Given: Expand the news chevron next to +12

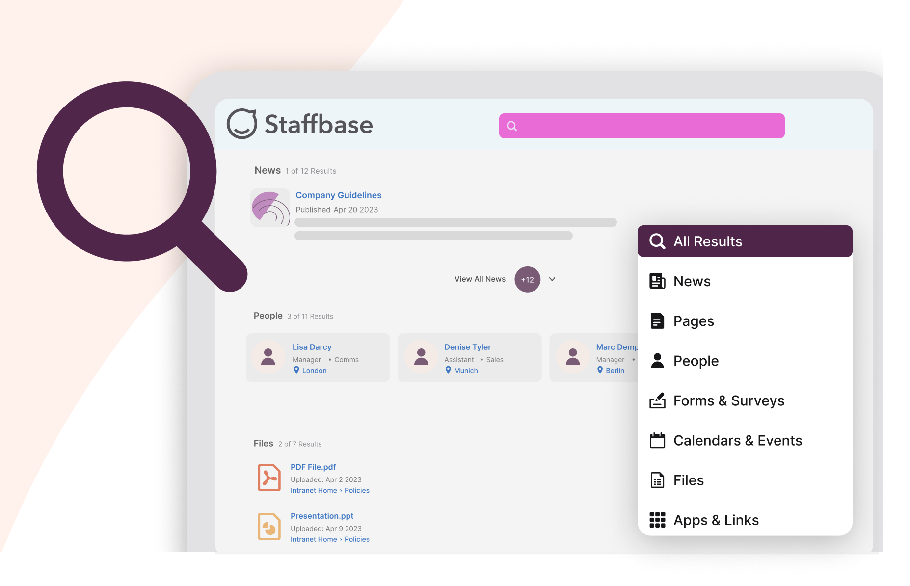Looking at the screenshot, I should (x=552, y=279).
